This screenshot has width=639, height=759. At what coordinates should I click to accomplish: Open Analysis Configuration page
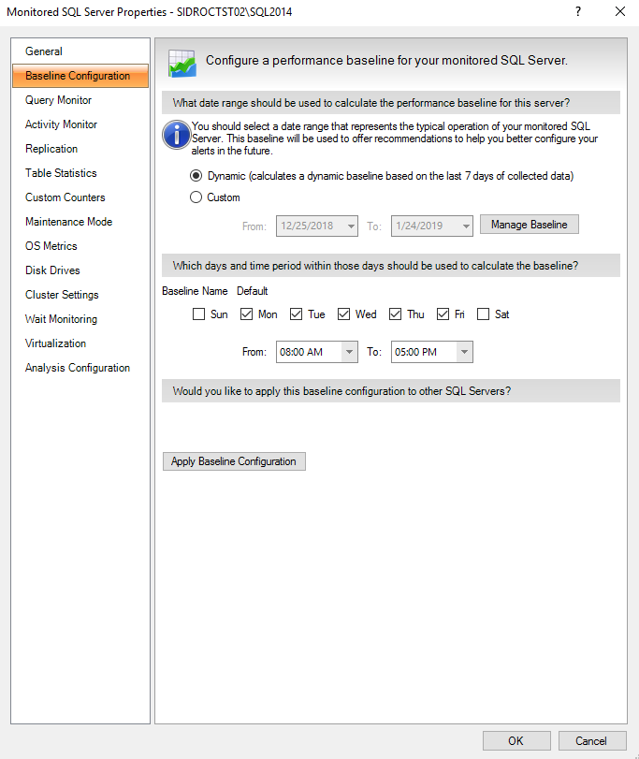[80, 368]
